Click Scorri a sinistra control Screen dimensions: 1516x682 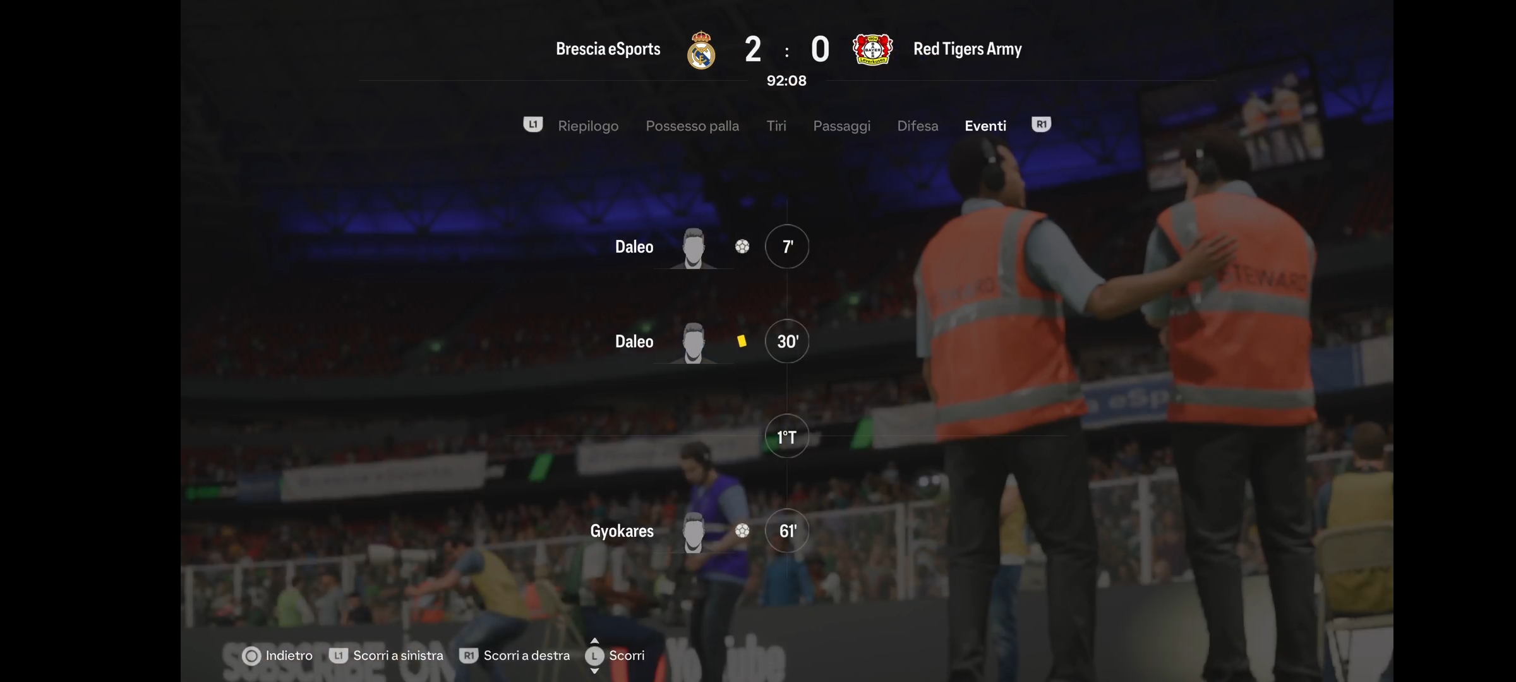point(387,655)
